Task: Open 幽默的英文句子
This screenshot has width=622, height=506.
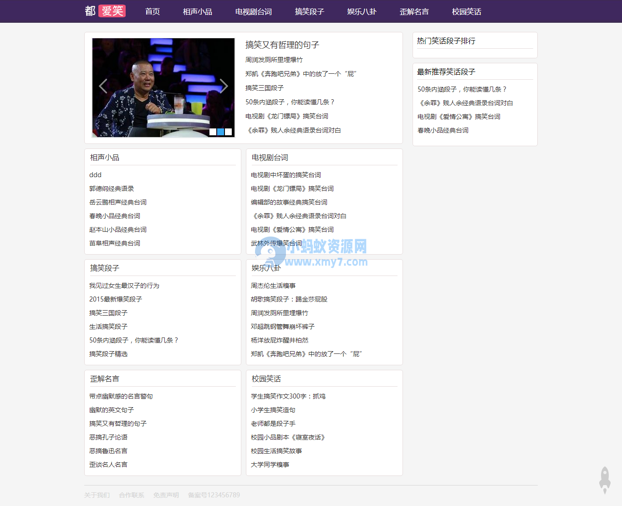Action: coord(112,410)
